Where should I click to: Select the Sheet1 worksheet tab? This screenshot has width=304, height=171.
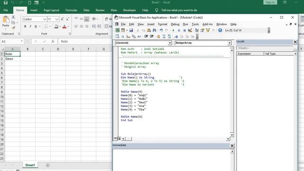30,165
